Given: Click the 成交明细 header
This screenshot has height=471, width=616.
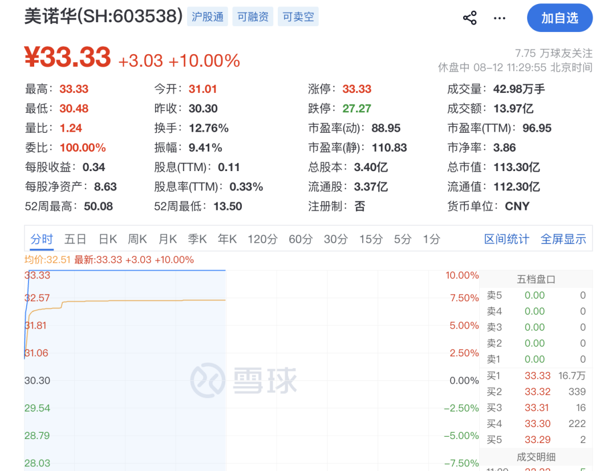Looking at the screenshot, I should pos(536,457).
